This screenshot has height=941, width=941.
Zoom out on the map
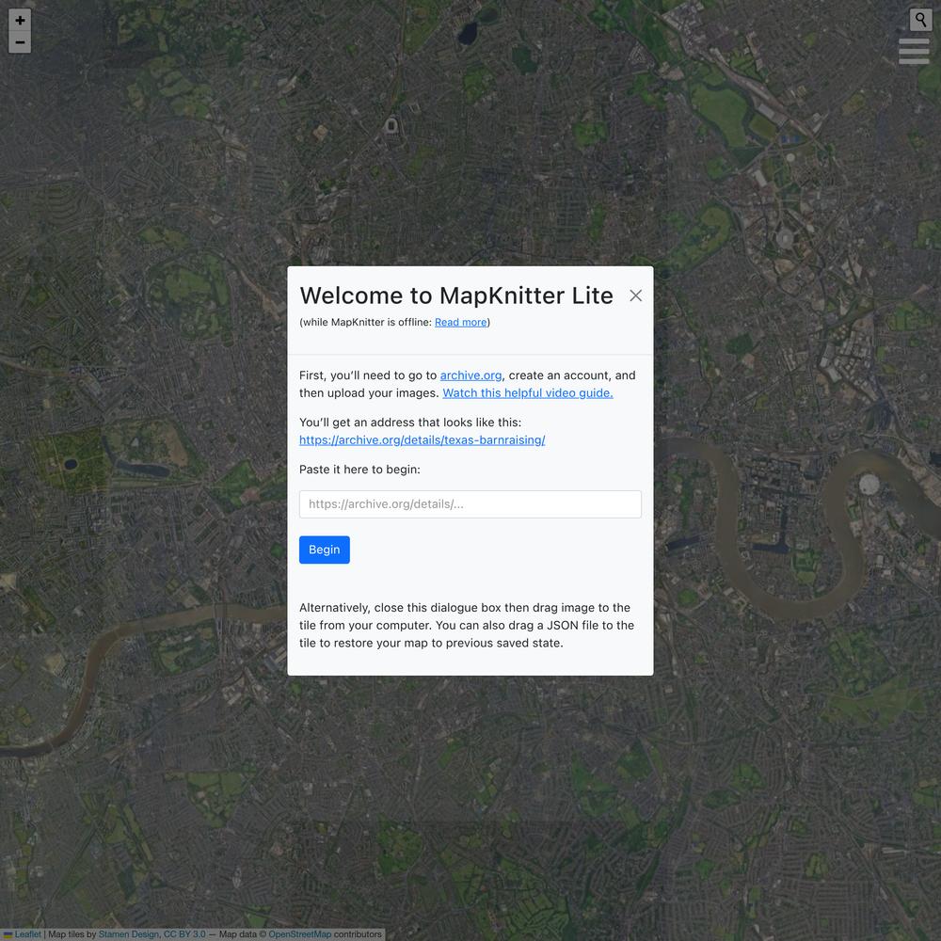click(x=20, y=42)
